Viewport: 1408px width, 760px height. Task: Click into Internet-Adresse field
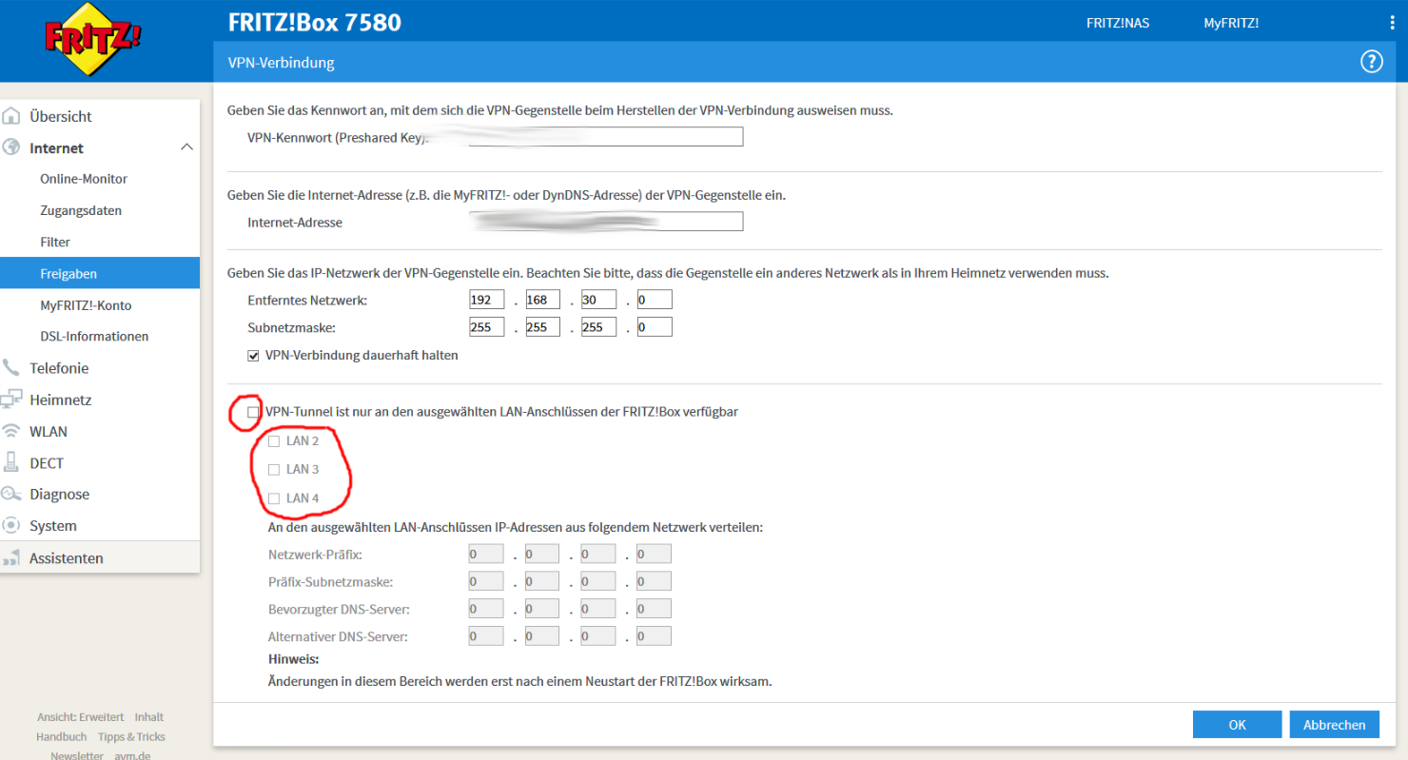tap(605, 222)
